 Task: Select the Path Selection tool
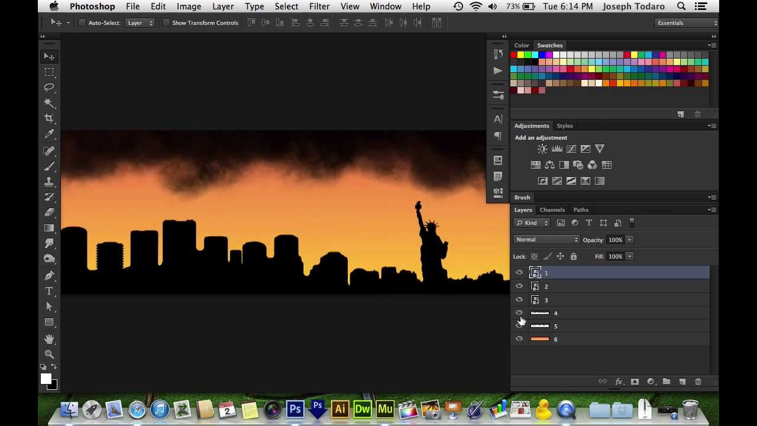pos(49,306)
